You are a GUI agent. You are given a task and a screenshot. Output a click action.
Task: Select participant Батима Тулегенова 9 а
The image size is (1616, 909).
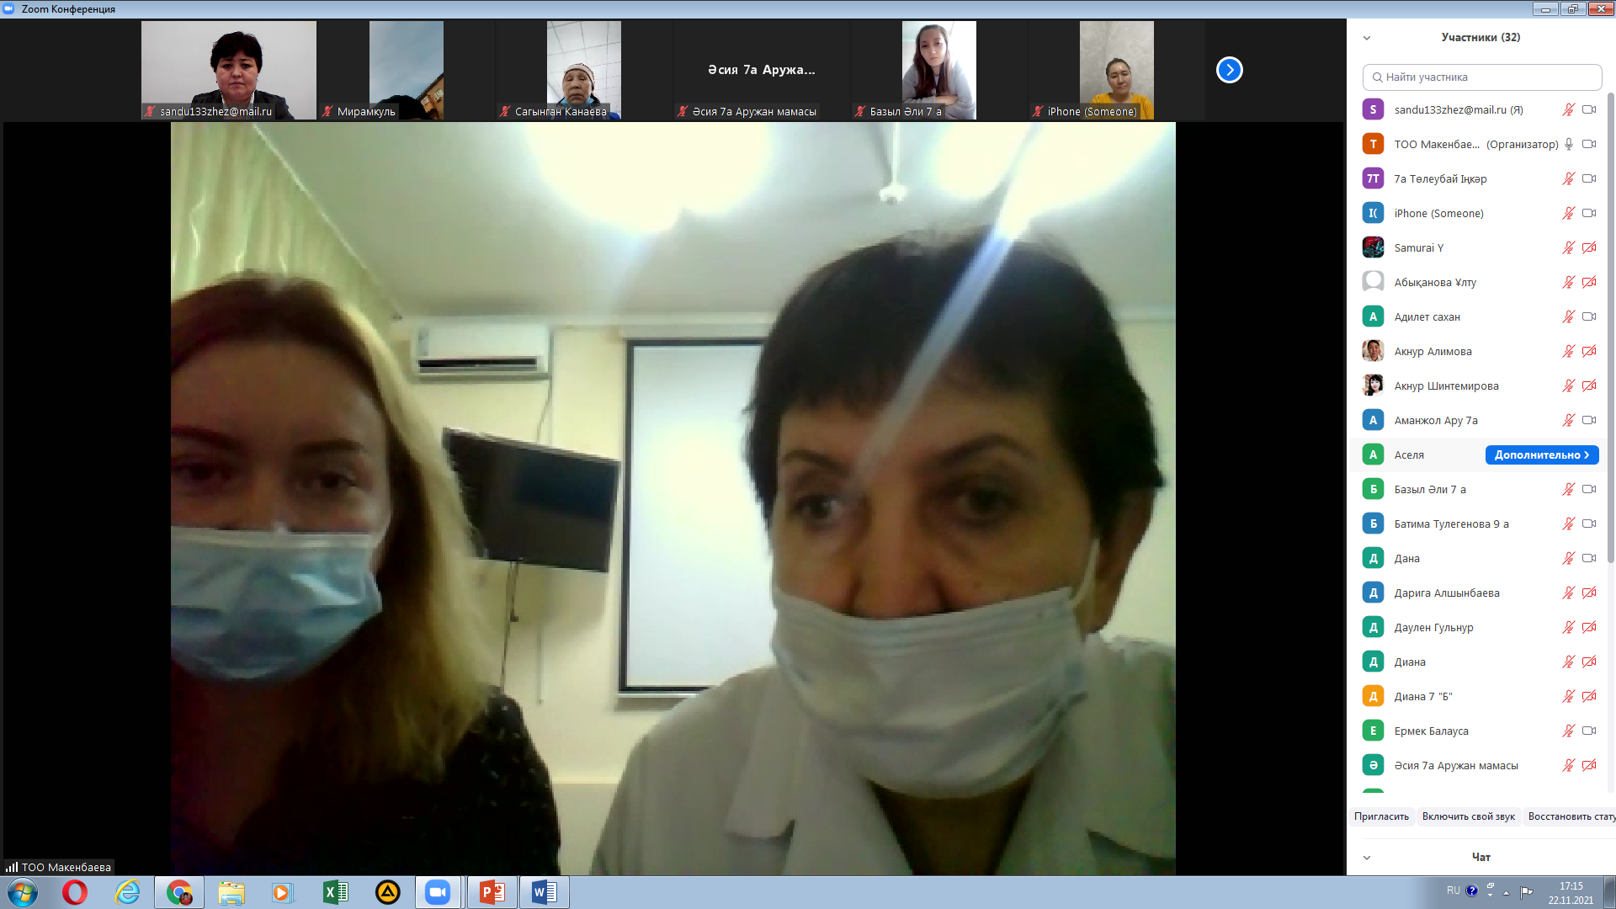[1450, 524]
